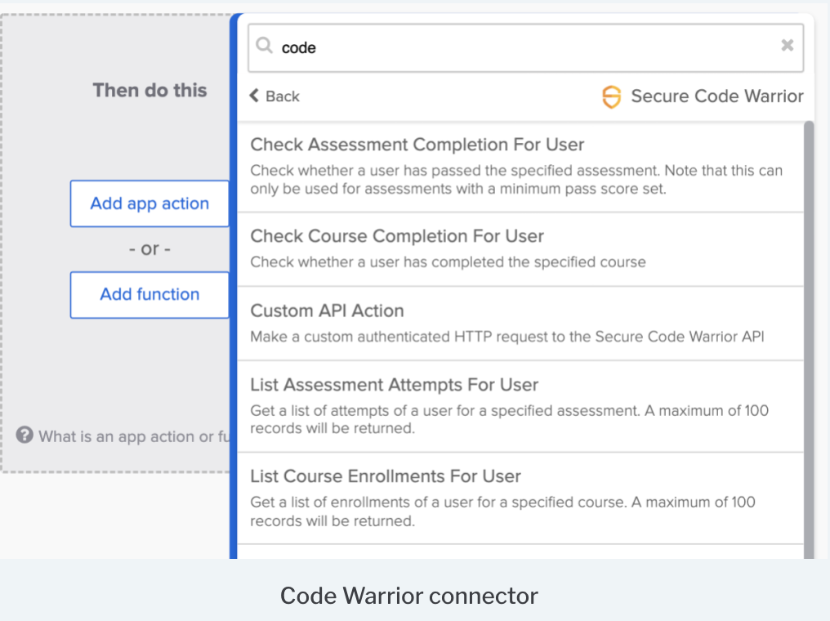Click the Secure Code Warrior header label
This screenshot has width=830, height=621.
tap(716, 96)
